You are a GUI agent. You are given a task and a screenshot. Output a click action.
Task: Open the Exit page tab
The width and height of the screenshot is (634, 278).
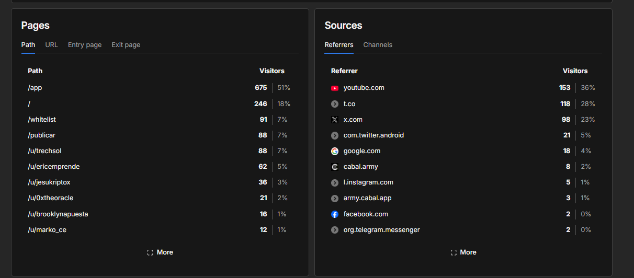coord(126,45)
